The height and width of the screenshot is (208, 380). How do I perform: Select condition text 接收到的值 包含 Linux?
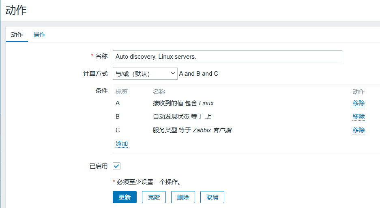click(x=183, y=103)
